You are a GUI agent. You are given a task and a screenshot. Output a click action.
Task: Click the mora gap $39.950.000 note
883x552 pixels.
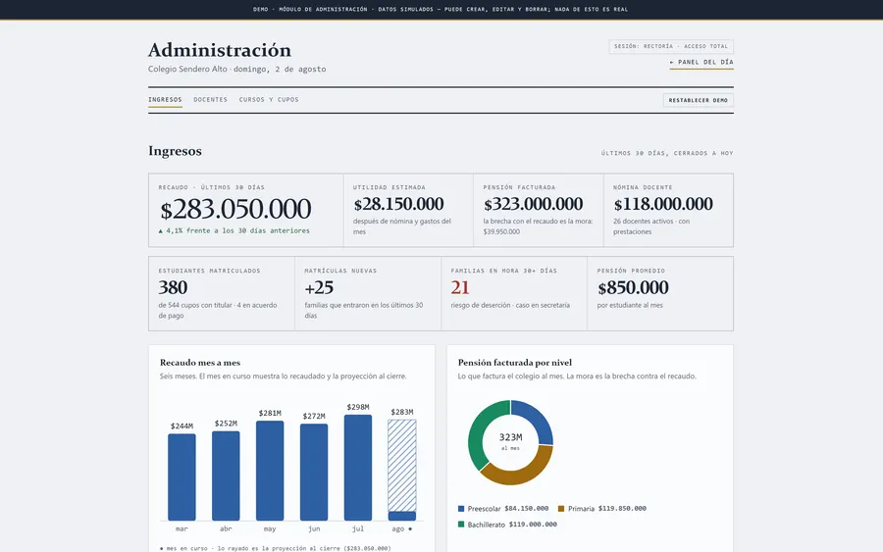tap(538, 226)
